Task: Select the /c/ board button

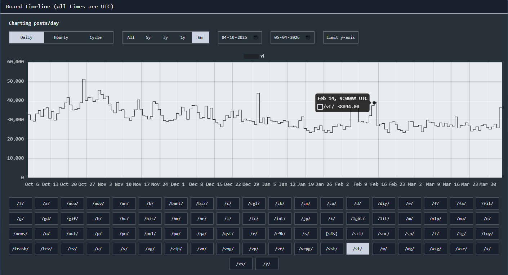Action: pyautogui.click(x=228, y=203)
